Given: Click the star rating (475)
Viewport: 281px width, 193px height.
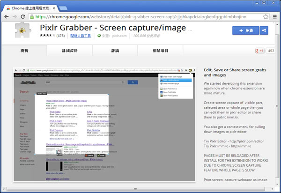Looking at the screenshot, I should click(52, 36).
